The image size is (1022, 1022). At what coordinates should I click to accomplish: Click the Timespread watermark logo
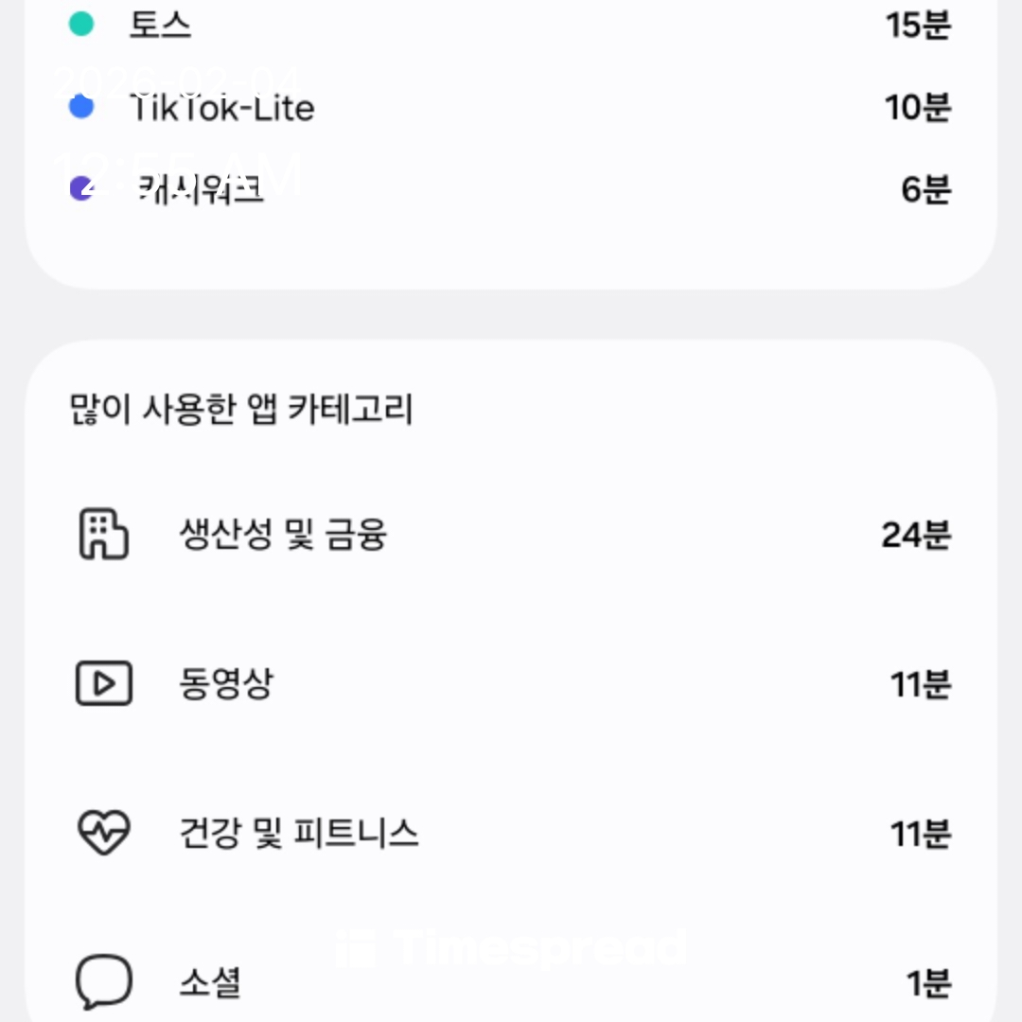click(511, 947)
